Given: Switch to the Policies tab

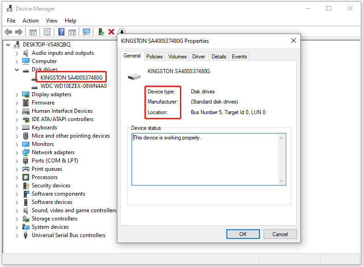Looking at the screenshot, I should [155, 57].
